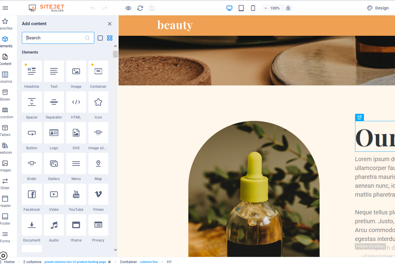Switch to grid view layout
395x264 pixels.
coord(110,38)
